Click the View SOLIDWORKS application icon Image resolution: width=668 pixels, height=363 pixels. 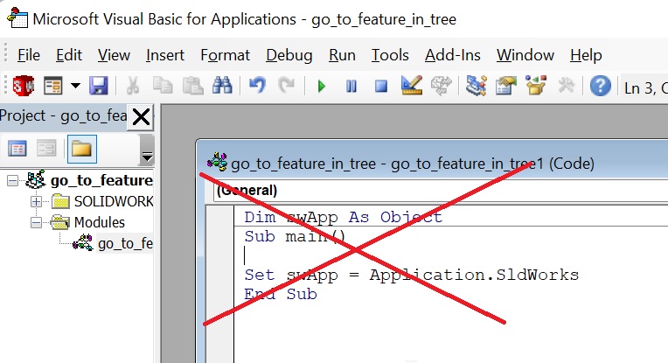pos(24,86)
